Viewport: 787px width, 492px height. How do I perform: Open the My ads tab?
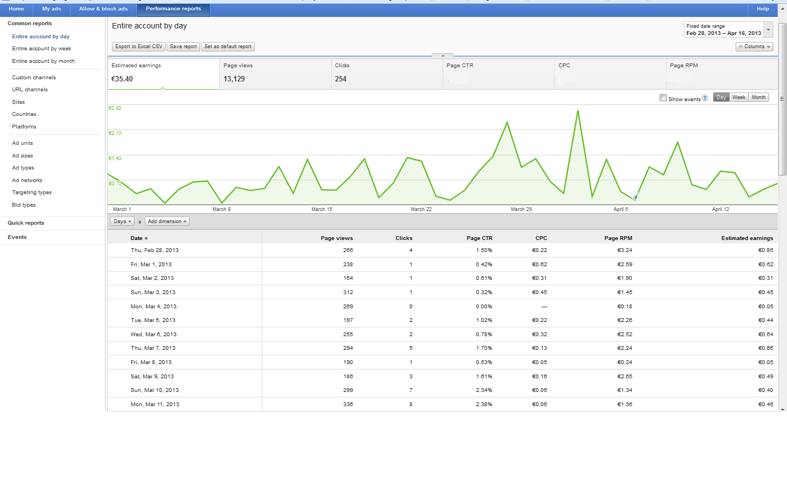tap(51, 9)
